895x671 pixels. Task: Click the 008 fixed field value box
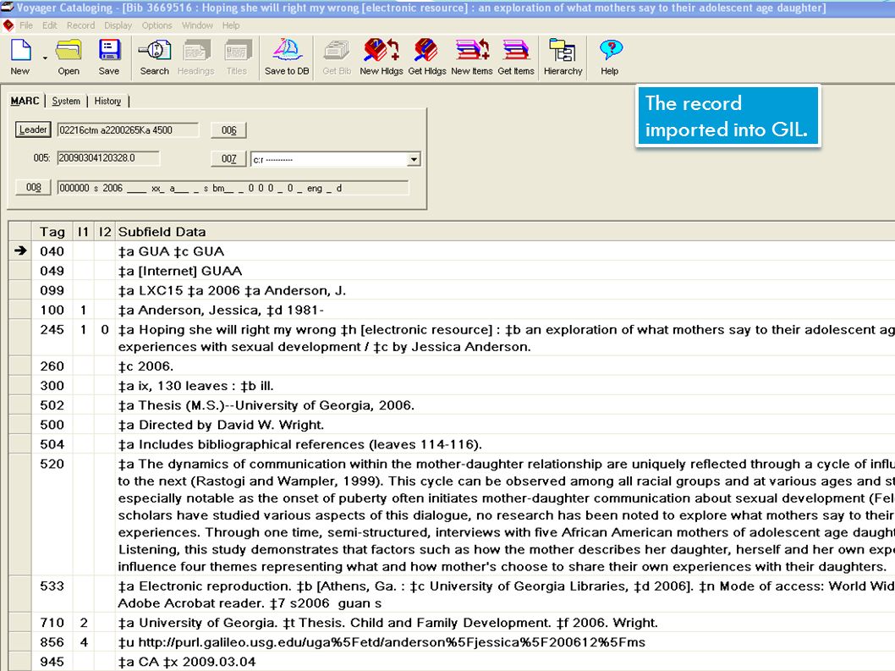[233, 188]
